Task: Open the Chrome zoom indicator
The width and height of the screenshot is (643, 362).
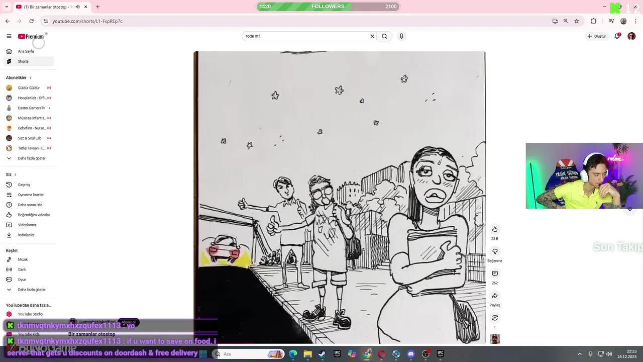Action: (x=566, y=21)
